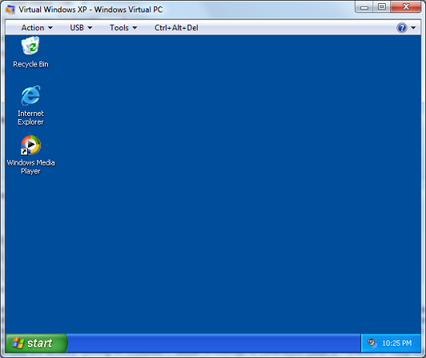This screenshot has width=426, height=358.
Task: Click the Windows flag logo on start
Action: pyautogui.click(x=18, y=343)
